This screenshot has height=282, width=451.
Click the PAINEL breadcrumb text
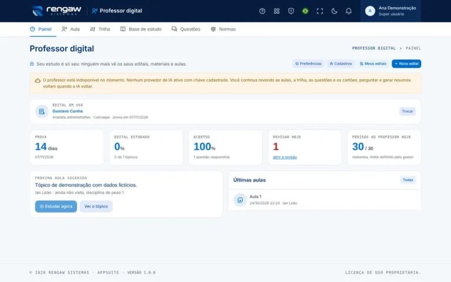pyautogui.click(x=413, y=48)
